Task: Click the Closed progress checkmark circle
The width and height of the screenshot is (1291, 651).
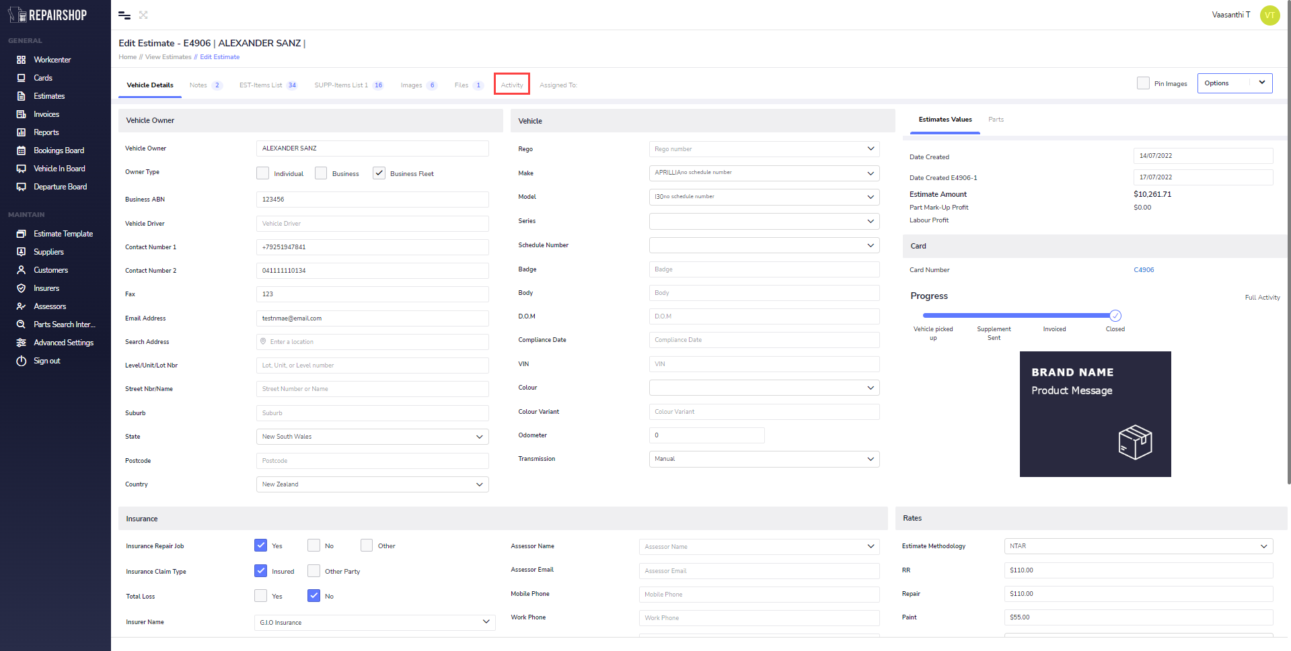Action: click(x=1115, y=316)
